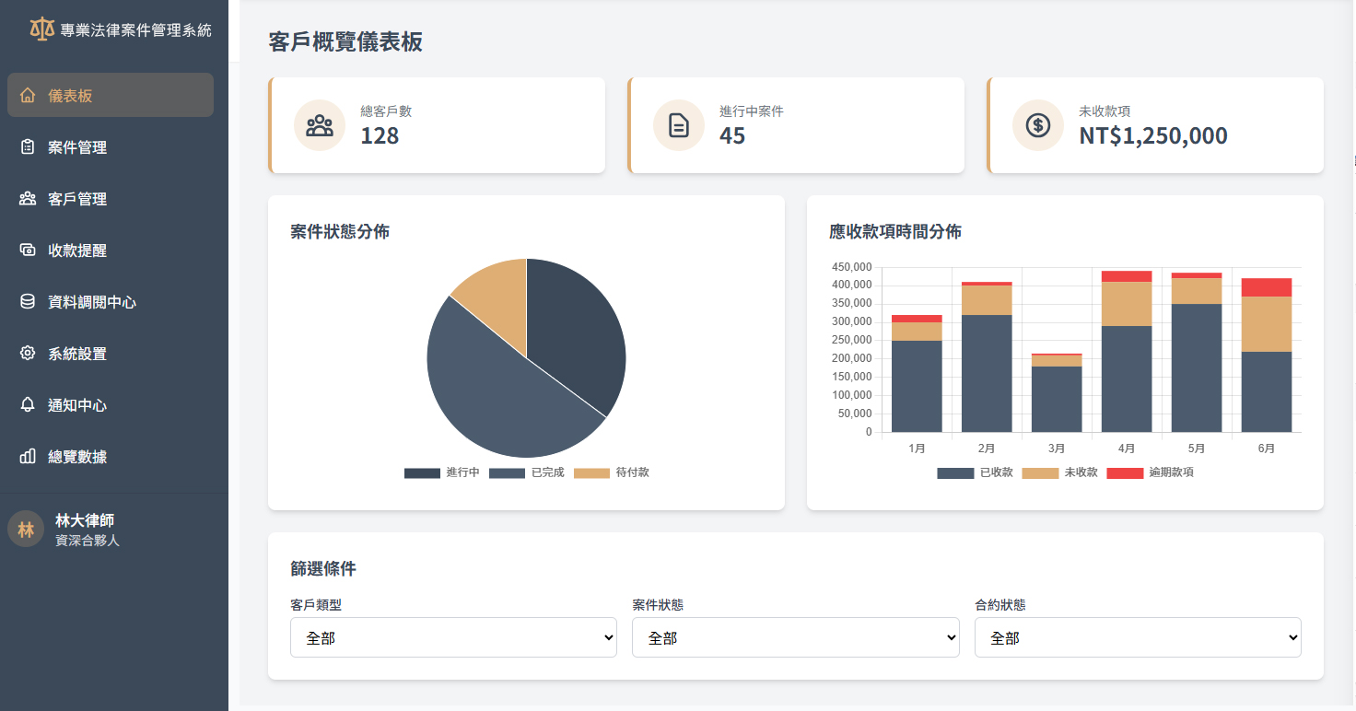Open the 客戶類型 dropdown
This screenshot has width=1356, height=711.
453,637
